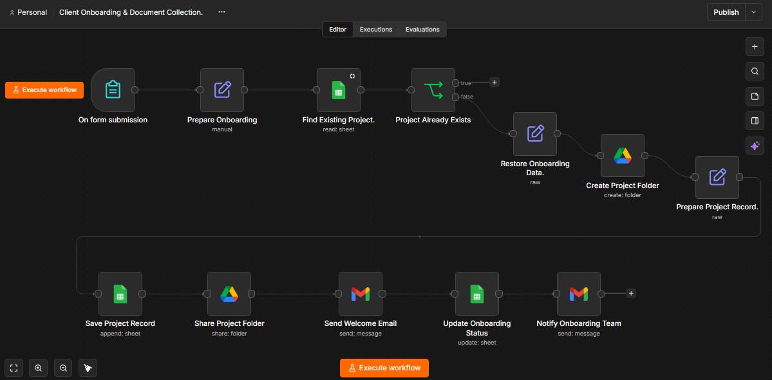Image resolution: width=772 pixels, height=380 pixels.
Task: Open the Restore Onboarding Data node
Action: click(535, 134)
